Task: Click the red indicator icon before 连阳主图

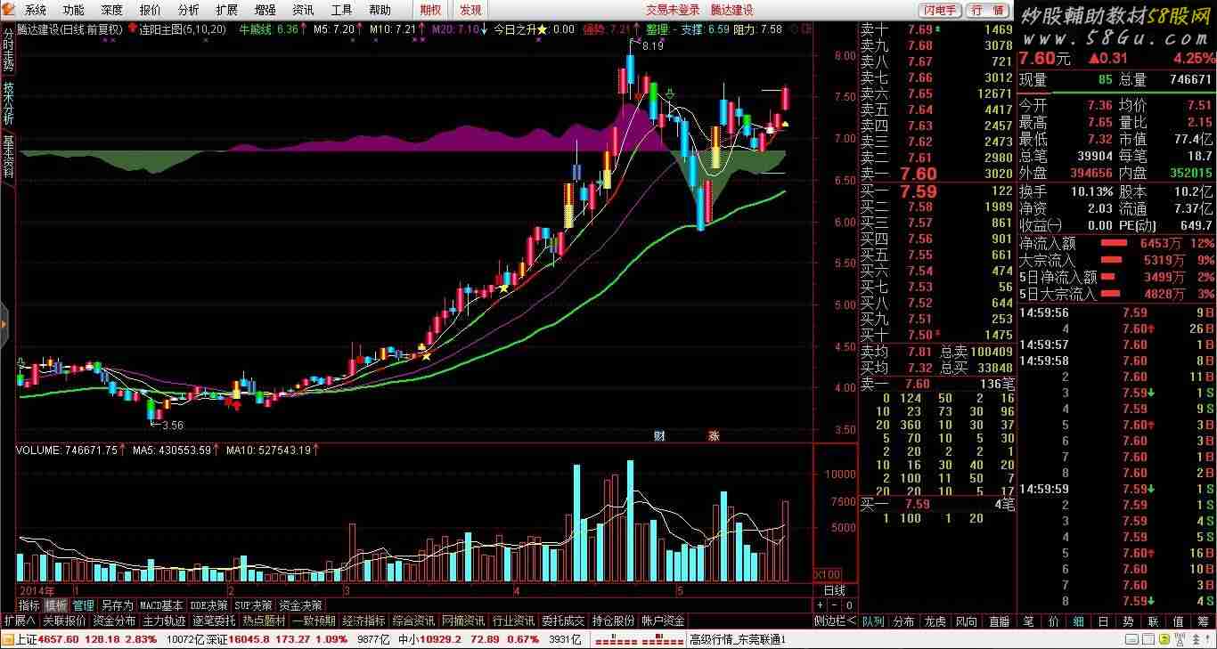Action: click(x=132, y=28)
